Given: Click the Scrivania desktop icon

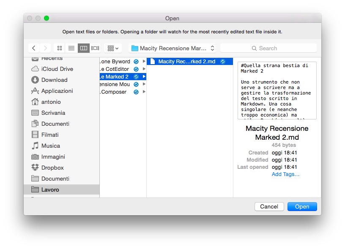Looking at the screenshot, I should point(35,113).
